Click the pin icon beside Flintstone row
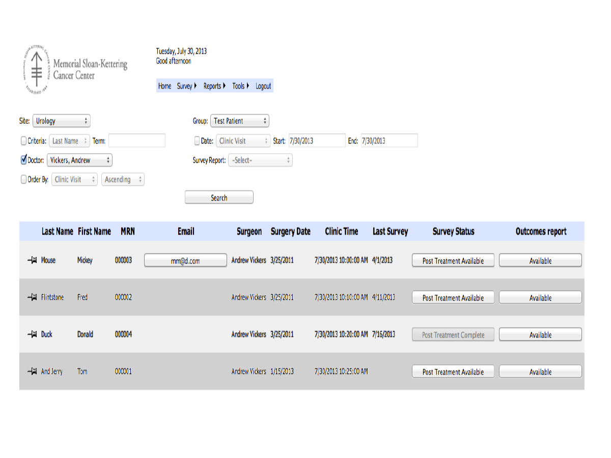Viewport: 611px width, 458px height. point(32,298)
